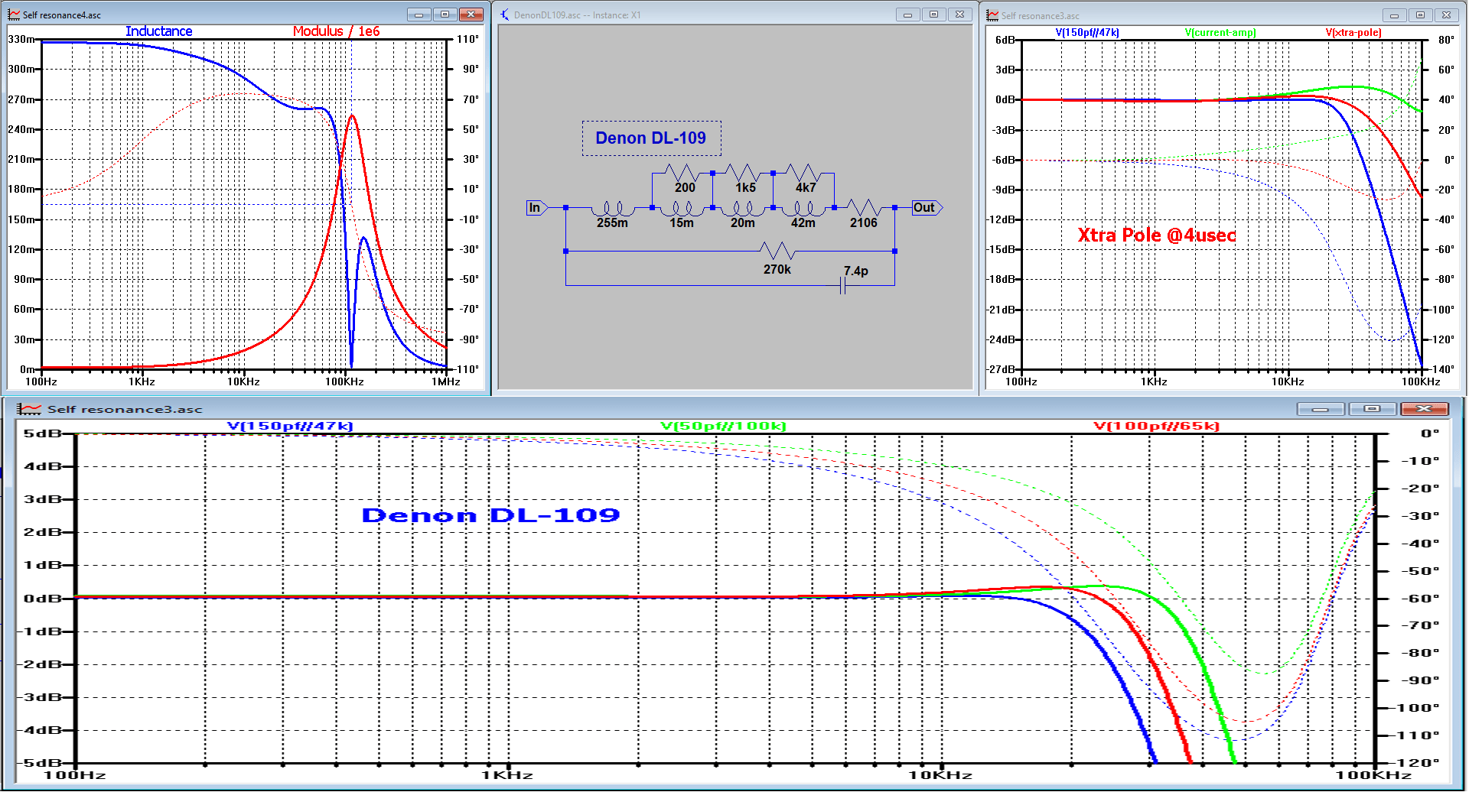Select the Inductance trace label
The height and width of the screenshot is (792, 1469).
(x=158, y=31)
